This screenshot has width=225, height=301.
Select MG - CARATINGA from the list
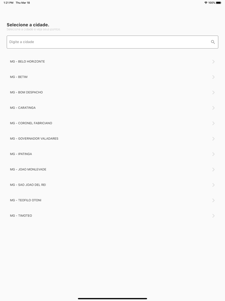click(22, 108)
